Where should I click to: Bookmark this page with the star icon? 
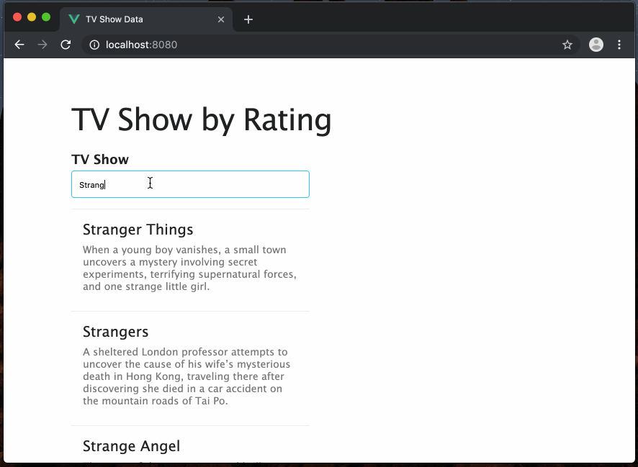pos(567,45)
